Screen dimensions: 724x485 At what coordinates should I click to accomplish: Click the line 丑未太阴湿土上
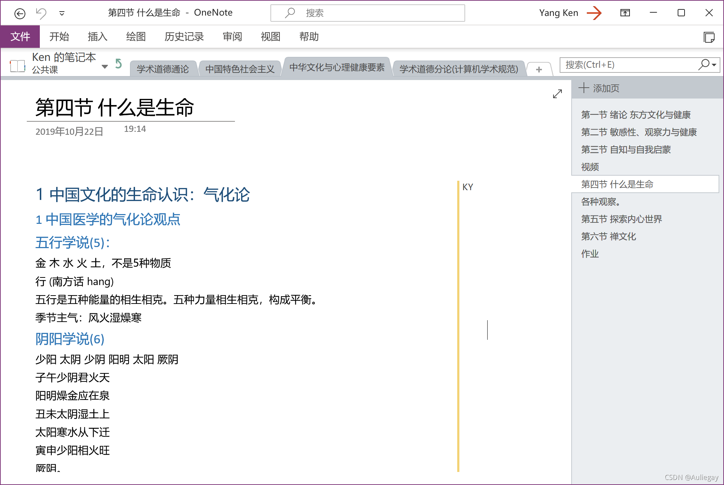72,414
